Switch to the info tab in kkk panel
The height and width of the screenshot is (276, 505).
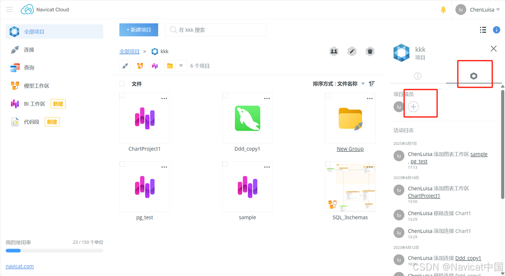pos(418,76)
